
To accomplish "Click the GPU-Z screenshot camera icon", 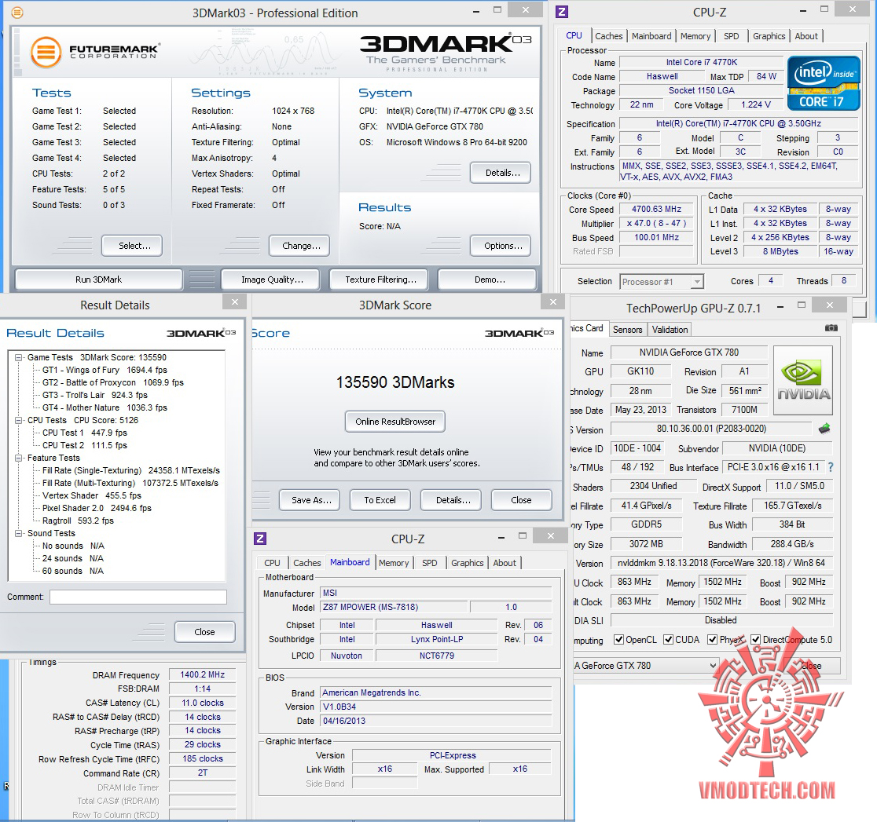I will (831, 328).
